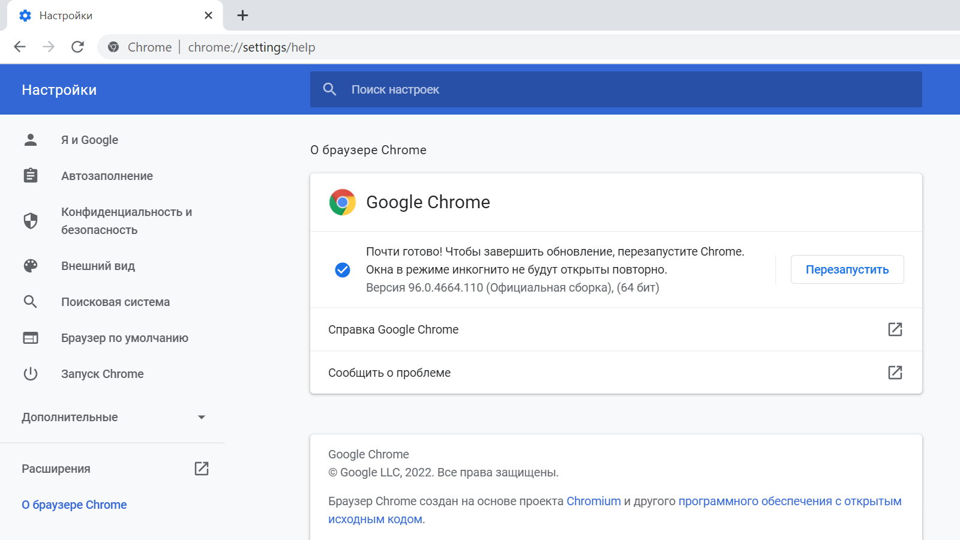Click the external link icon next to Расширения
Viewport: 960px width, 540px height.
(x=202, y=469)
